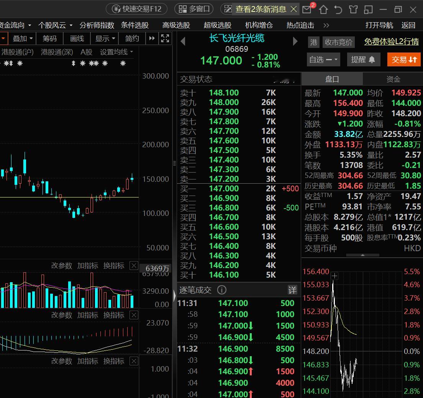Collapse the quote details panel arrow
Screen dimensions: 423x398
pyautogui.click(x=362, y=255)
